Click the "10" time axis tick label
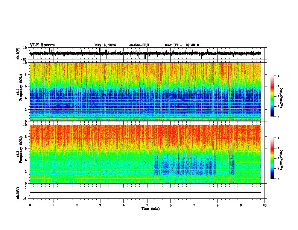The width and height of the screenshot is (298, 230). 265,205
